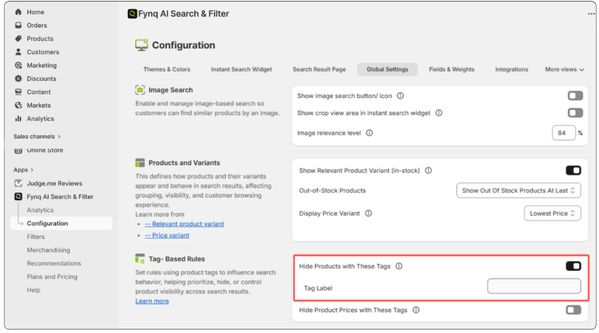Open the Display Price Variant dropdown
This screenshot has width=599, height=333.
tap(552, 214)
